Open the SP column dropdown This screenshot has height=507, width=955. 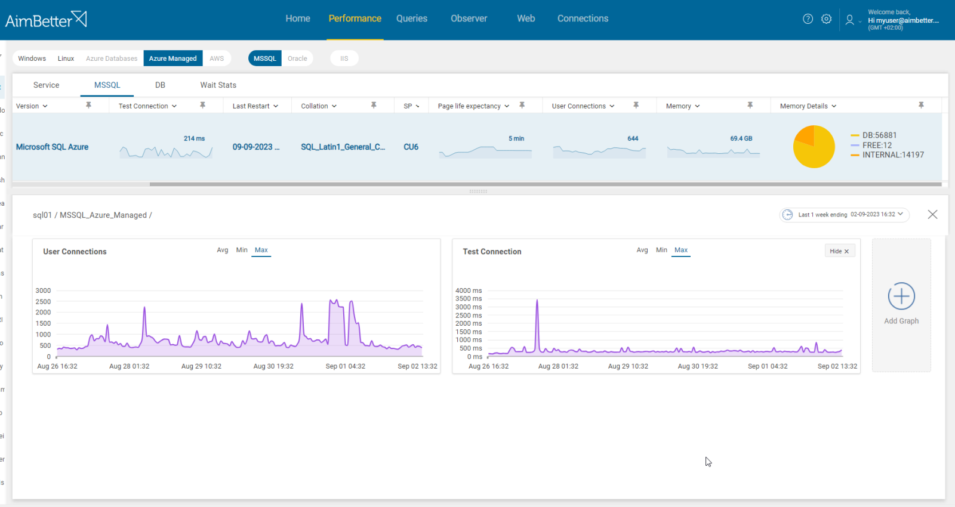point(418,106)
